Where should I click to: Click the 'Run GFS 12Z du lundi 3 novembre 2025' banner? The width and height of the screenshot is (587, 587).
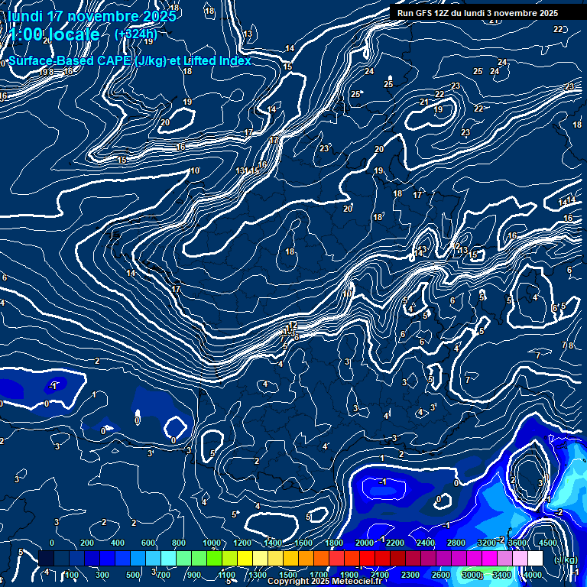[x=478, y=14]
